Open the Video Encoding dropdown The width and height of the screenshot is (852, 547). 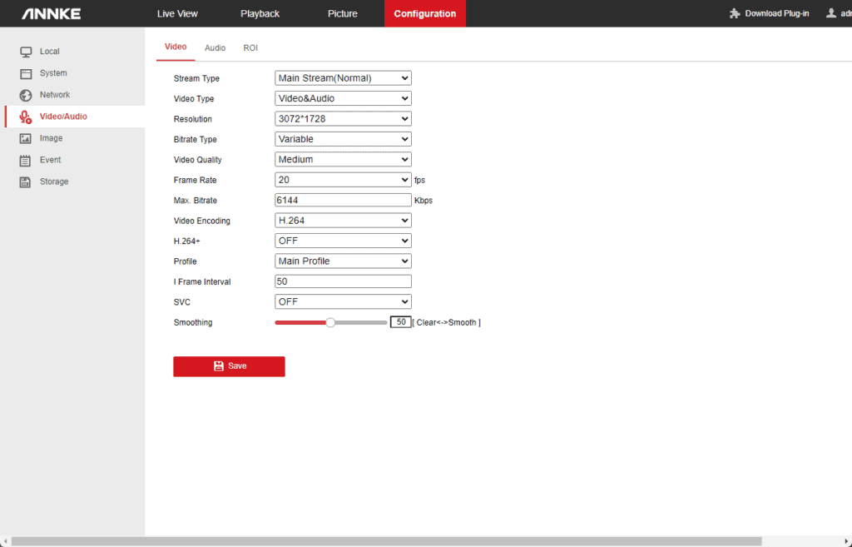pyautogui.click(x=343, y=221)
